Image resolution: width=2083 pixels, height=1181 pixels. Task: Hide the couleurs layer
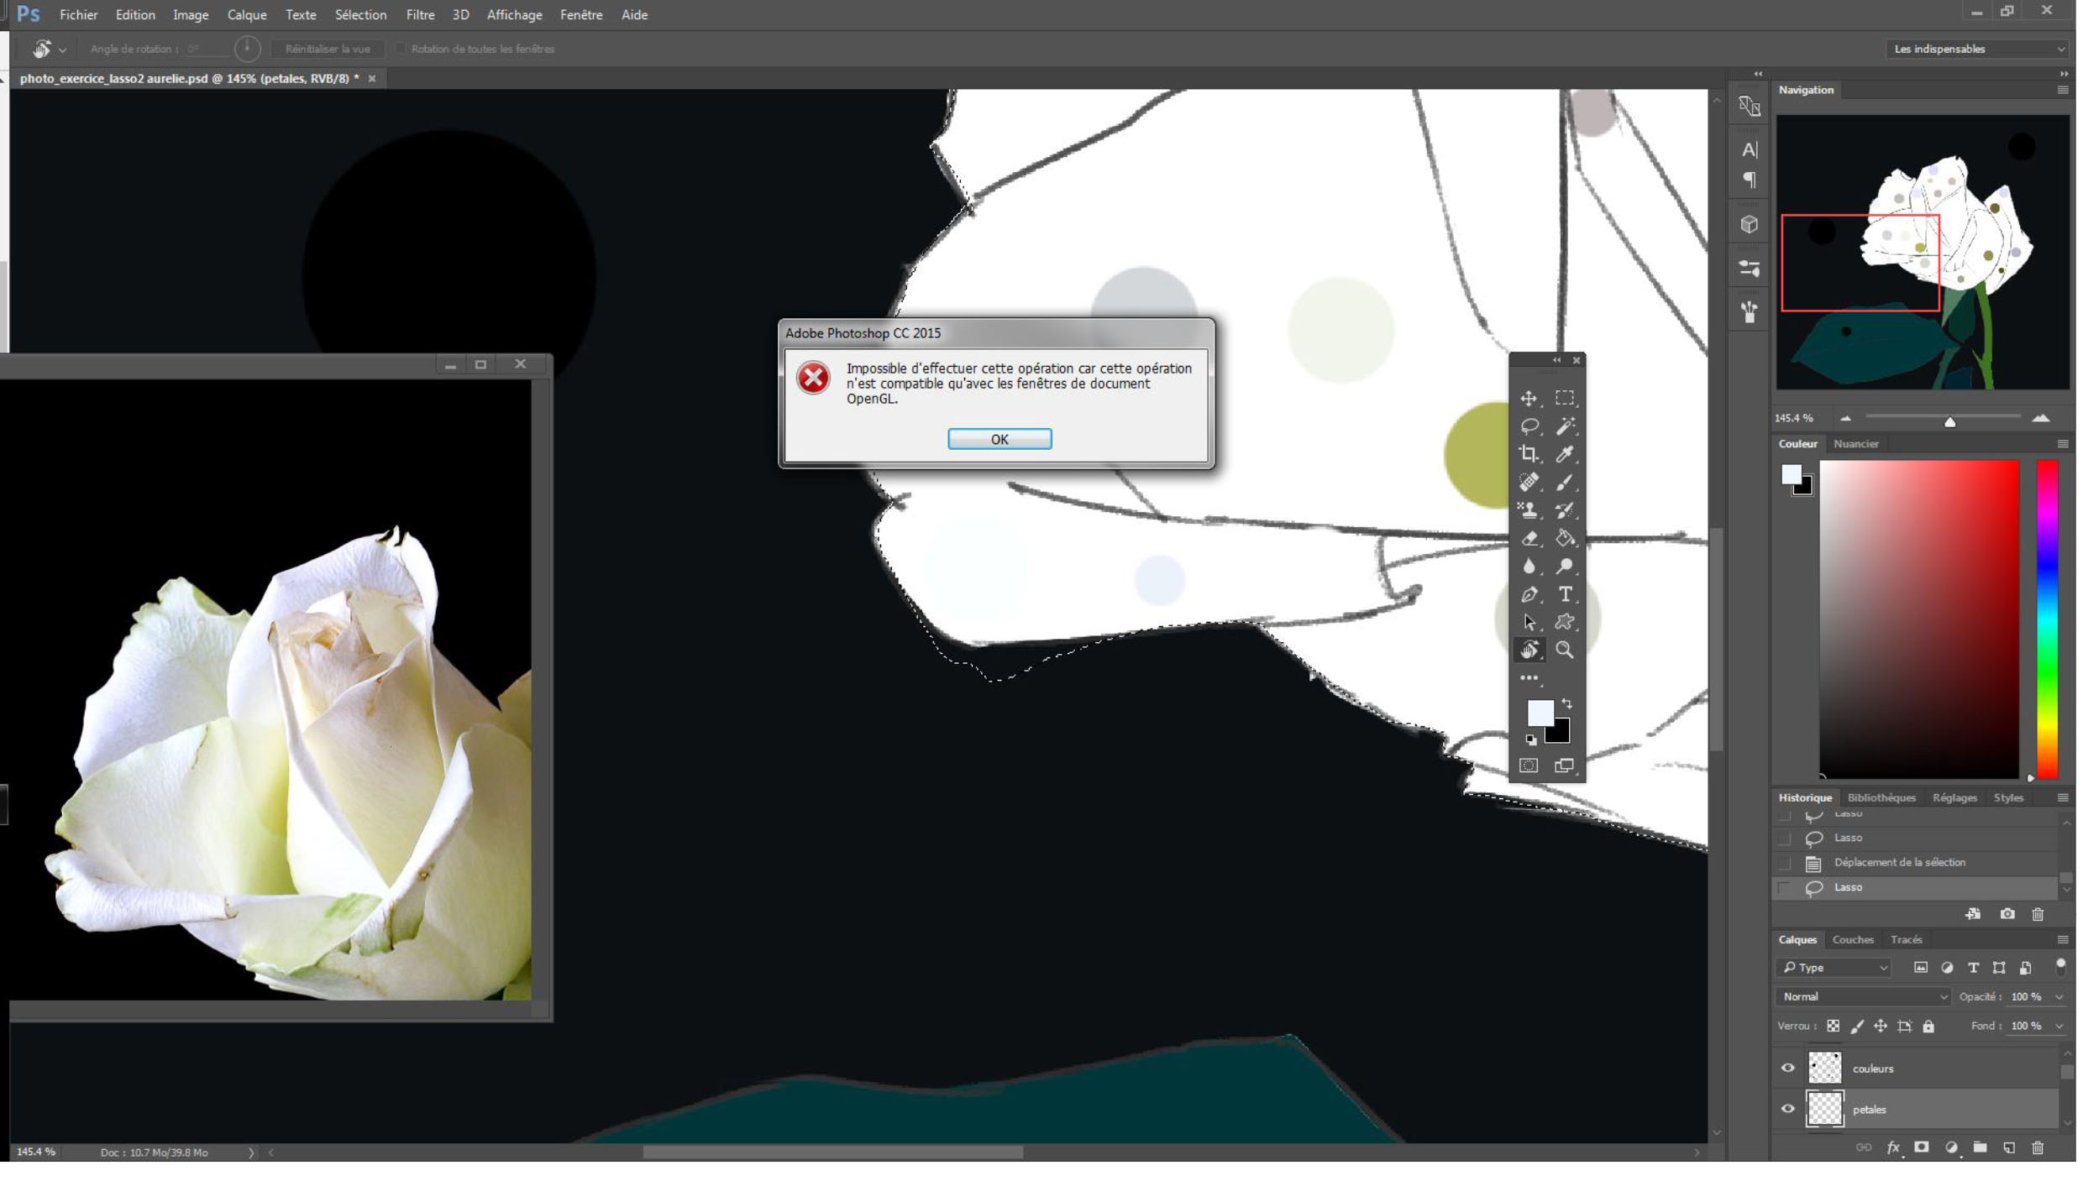click(x=1787, y=1068)
